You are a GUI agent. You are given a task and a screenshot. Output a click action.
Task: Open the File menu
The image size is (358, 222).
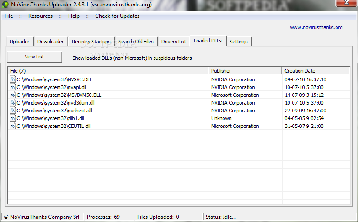9,16
